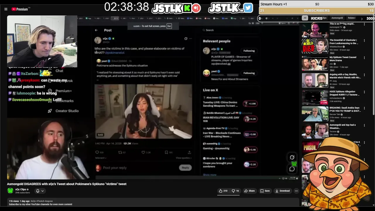
Task: Join Kirsche live with +2.1K badge
Action: point(250,164)
